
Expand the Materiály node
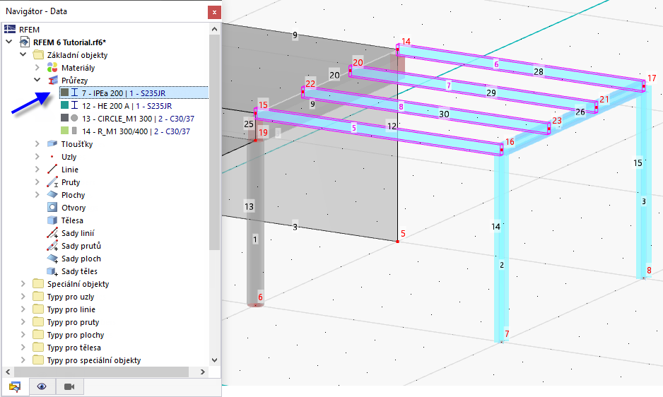click(37, 68)
